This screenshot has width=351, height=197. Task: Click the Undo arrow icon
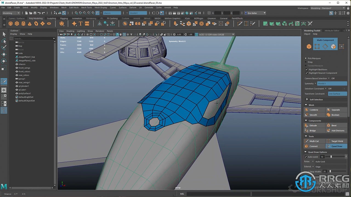point(39,13)
